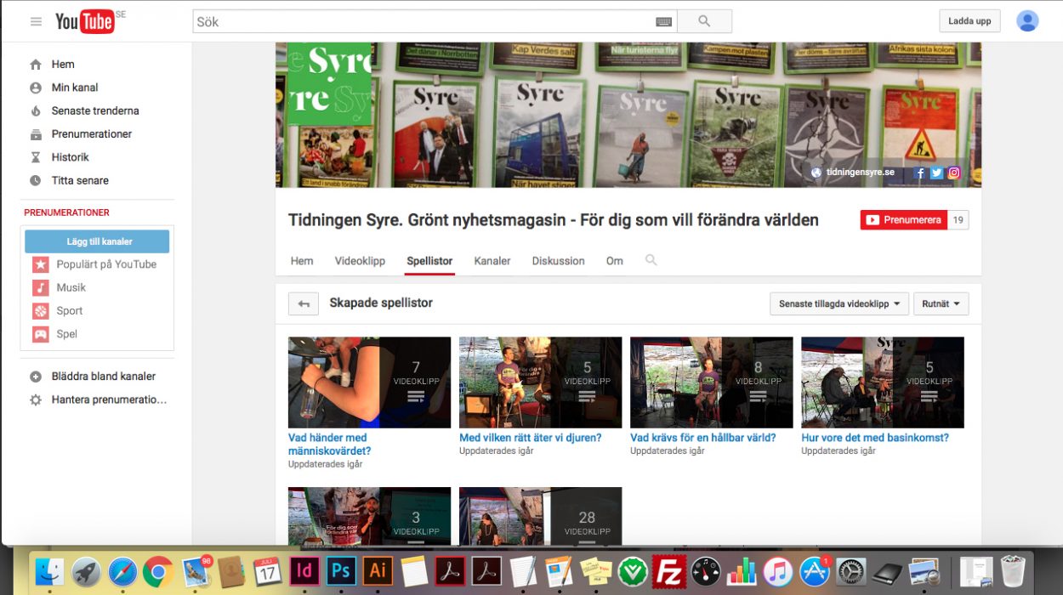Switch to the Kanaler tab
The width and height of the screenshot is (1063, 595).
point(492,261)
